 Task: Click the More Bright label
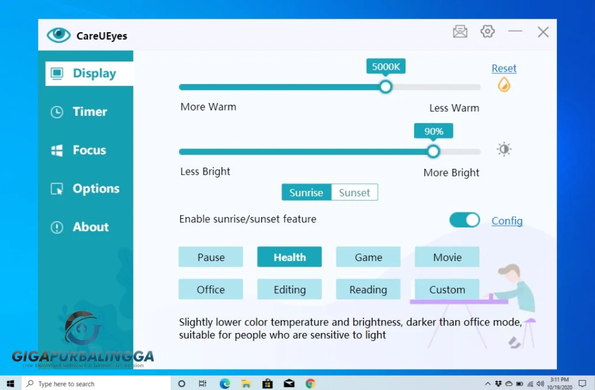(451, 173)
